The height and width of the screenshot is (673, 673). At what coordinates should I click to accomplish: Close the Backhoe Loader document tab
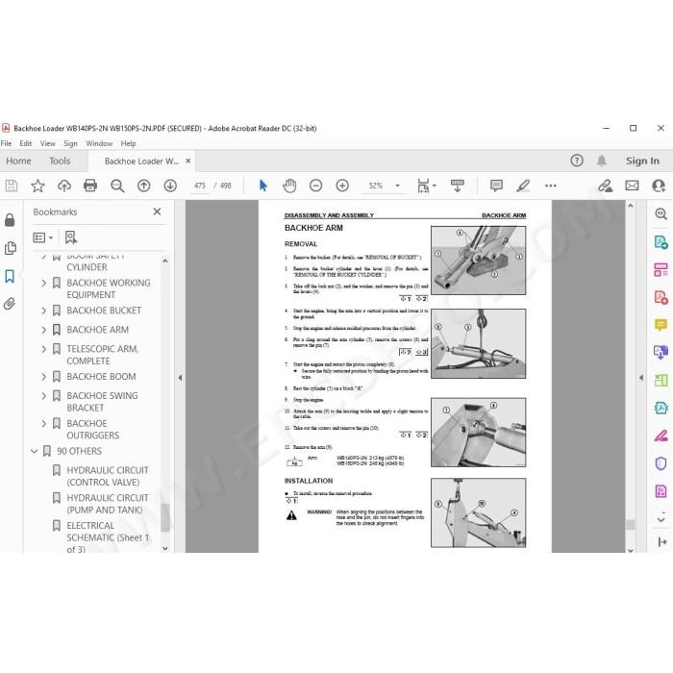(188, 161)
